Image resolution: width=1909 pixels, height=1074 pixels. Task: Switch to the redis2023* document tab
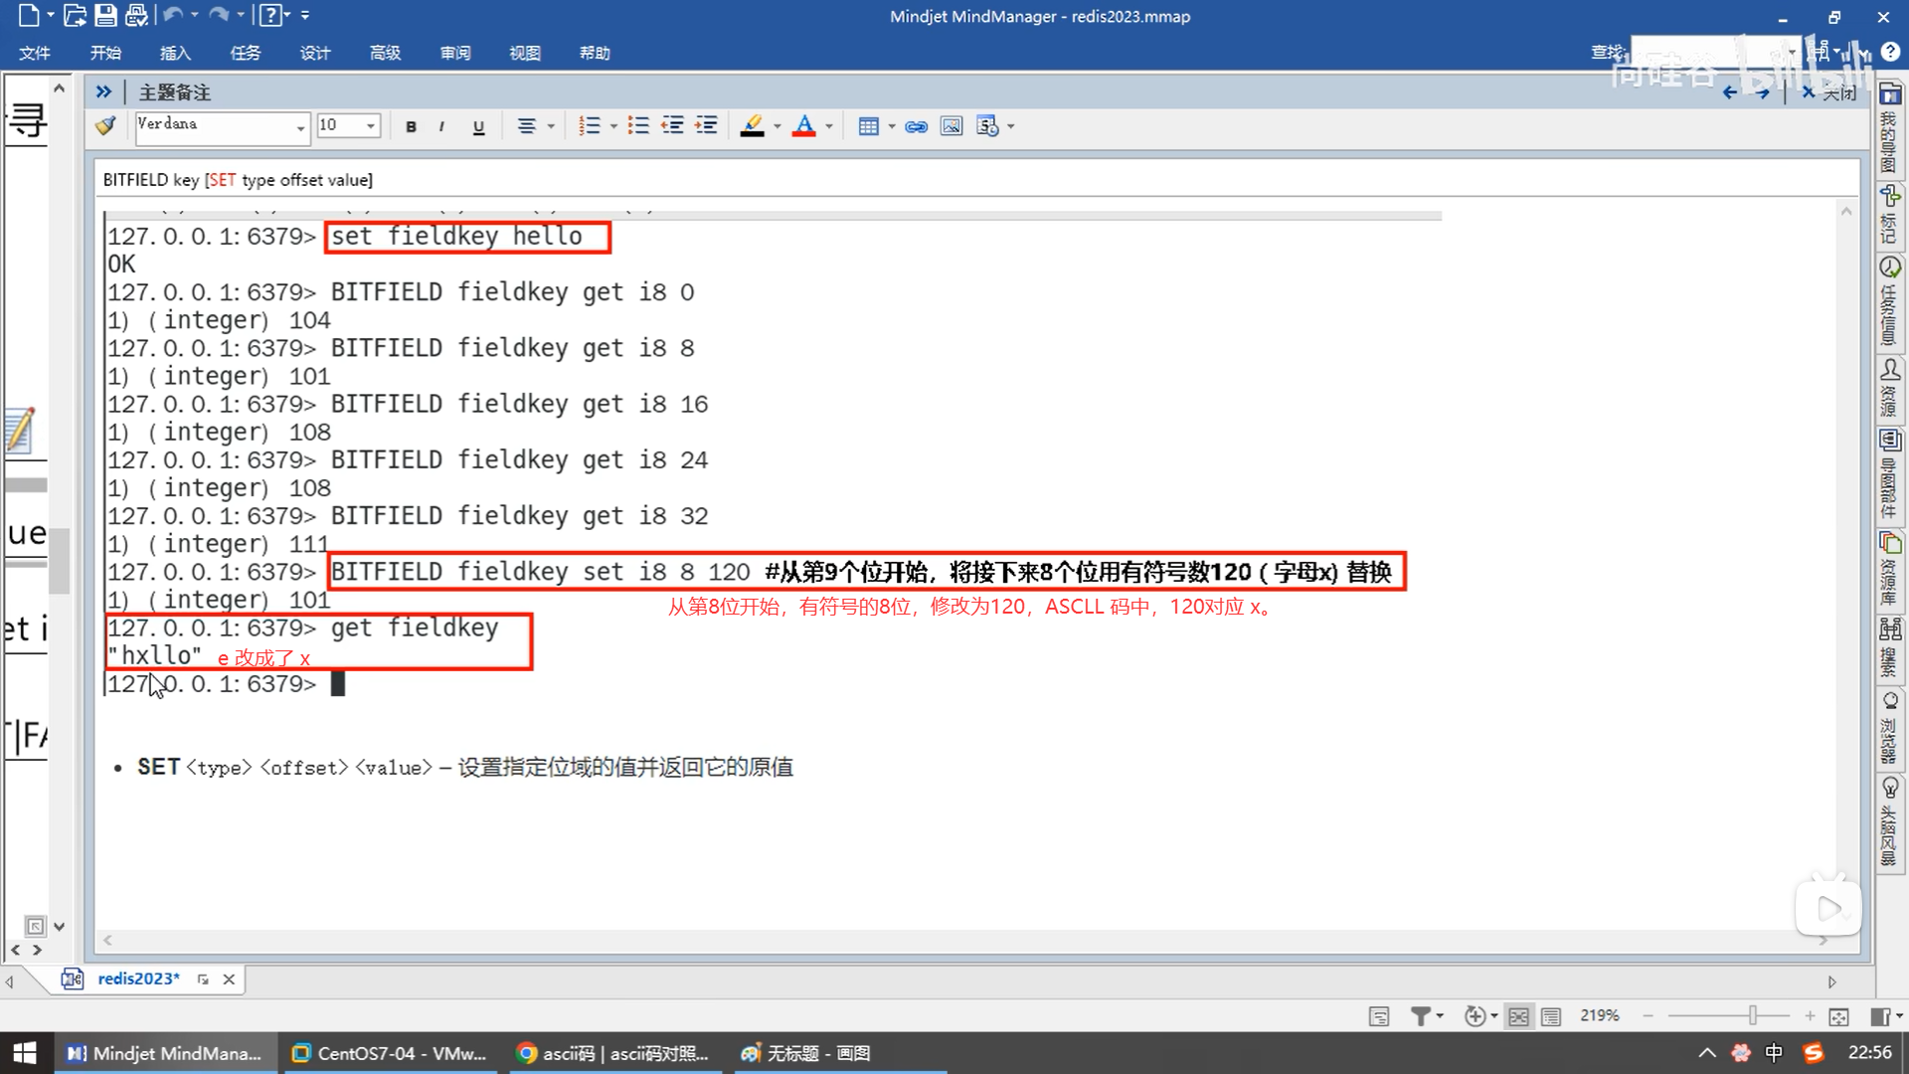138,979
